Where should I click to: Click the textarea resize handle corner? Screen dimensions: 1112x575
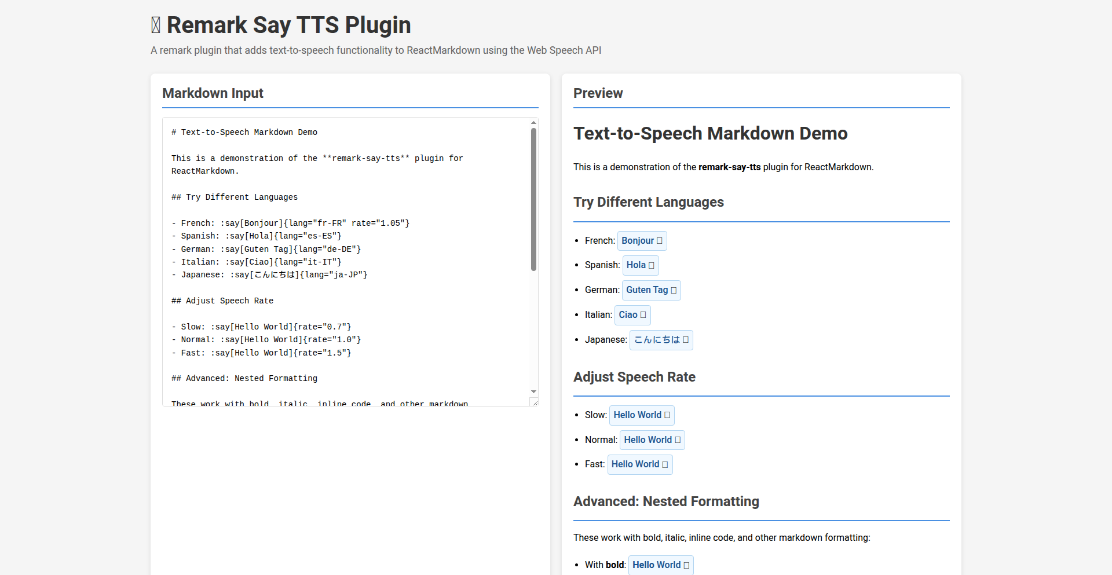click(535, 402)
